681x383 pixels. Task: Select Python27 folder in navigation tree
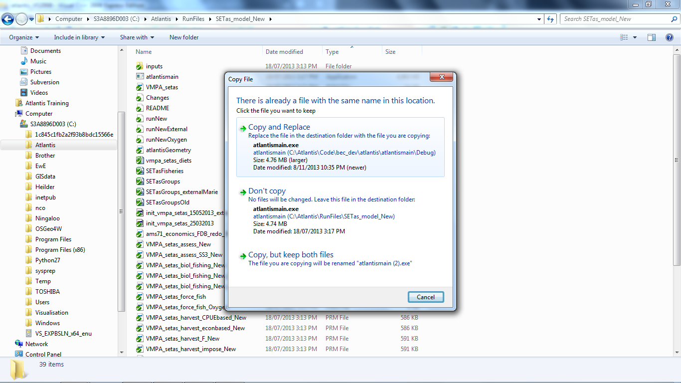47,260
